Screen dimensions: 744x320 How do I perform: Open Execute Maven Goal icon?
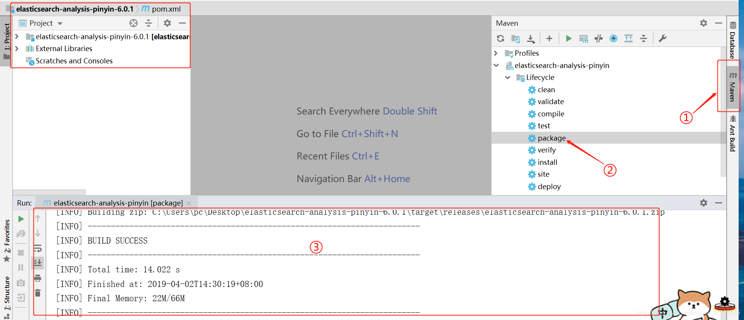(584, 38)
